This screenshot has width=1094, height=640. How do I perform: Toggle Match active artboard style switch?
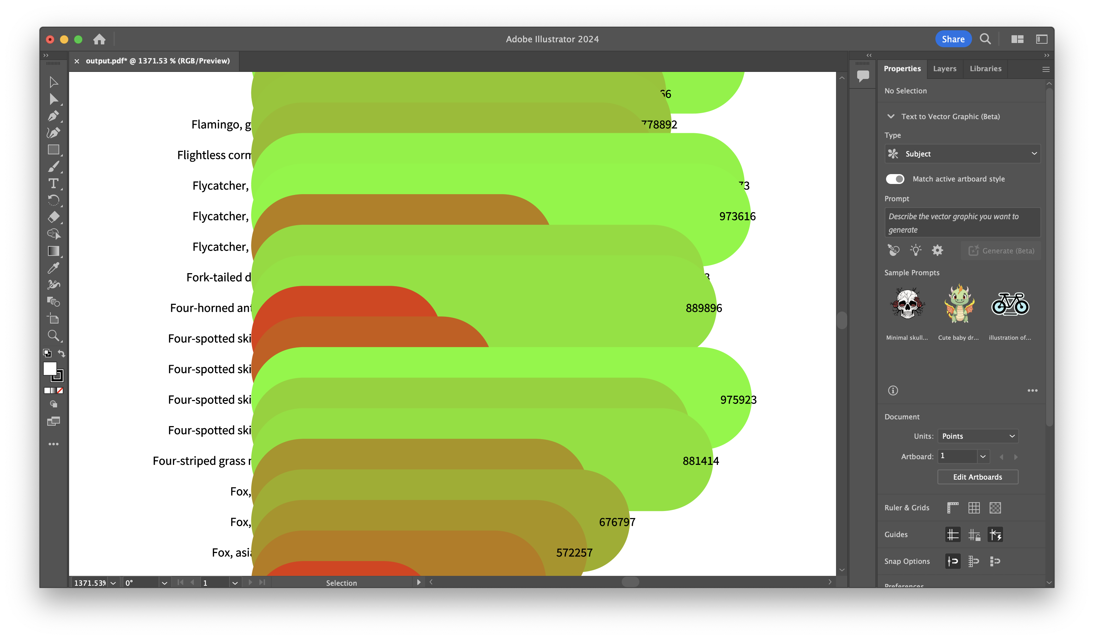895,179
